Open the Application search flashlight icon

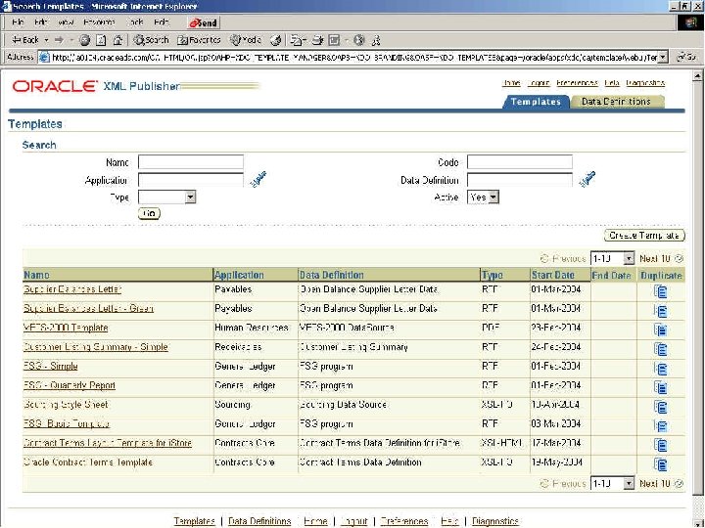tap(258, 179)
